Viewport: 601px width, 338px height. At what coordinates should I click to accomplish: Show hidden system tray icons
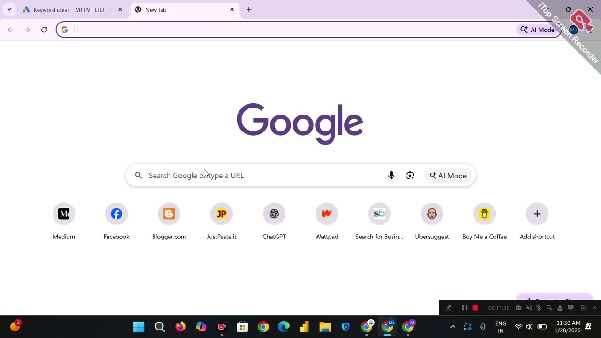[453, 327]
